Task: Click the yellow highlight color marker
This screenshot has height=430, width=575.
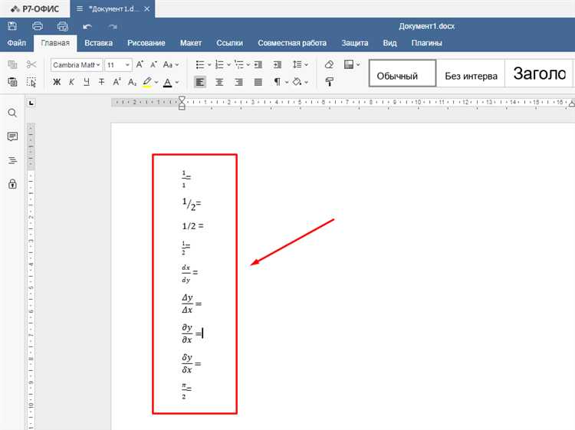Action: point(146,82)
